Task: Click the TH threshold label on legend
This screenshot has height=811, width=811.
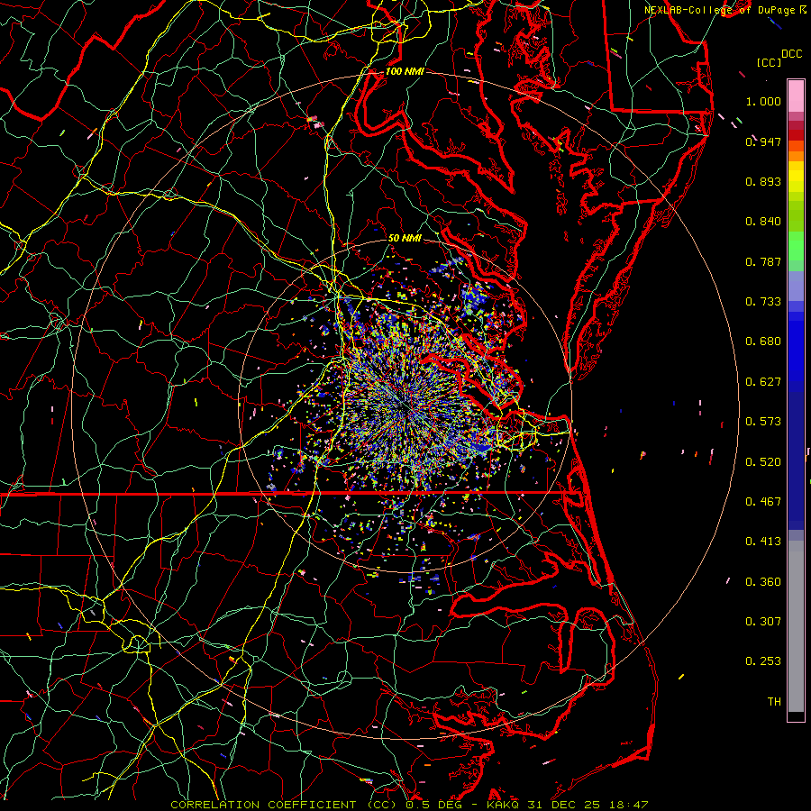Action: [774, 702]
